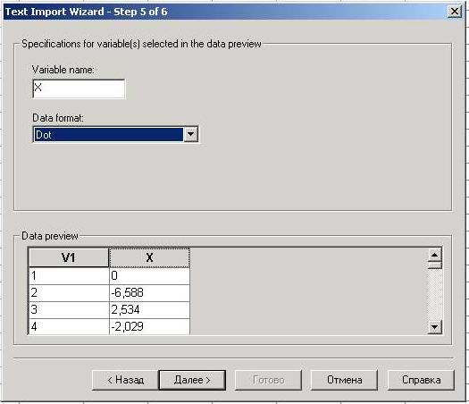Select the X column header
The width and height of the screenshot is (469, 404).
tap(149, 257)
